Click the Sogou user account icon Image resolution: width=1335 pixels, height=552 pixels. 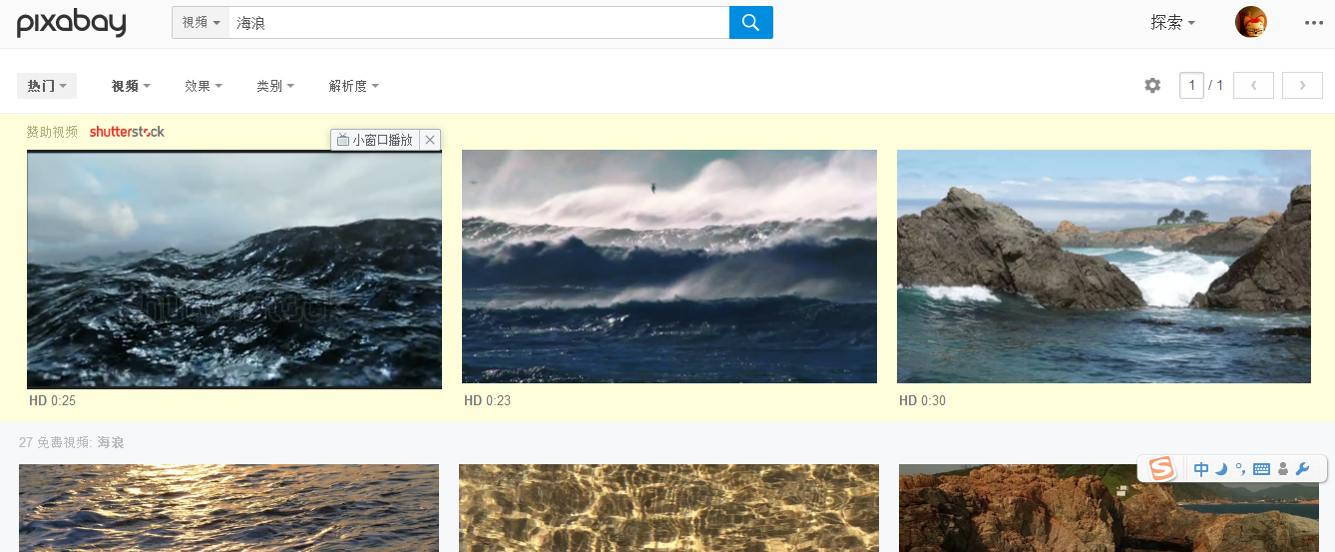tap(1283, 469)
